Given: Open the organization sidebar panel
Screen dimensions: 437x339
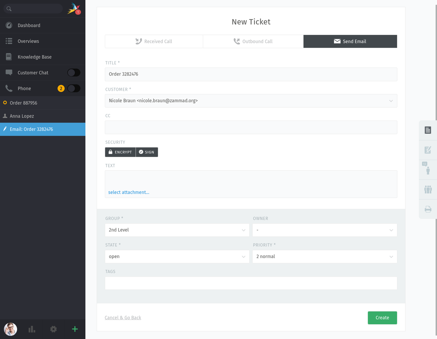Looking at the screenshot, I should 428,189.
